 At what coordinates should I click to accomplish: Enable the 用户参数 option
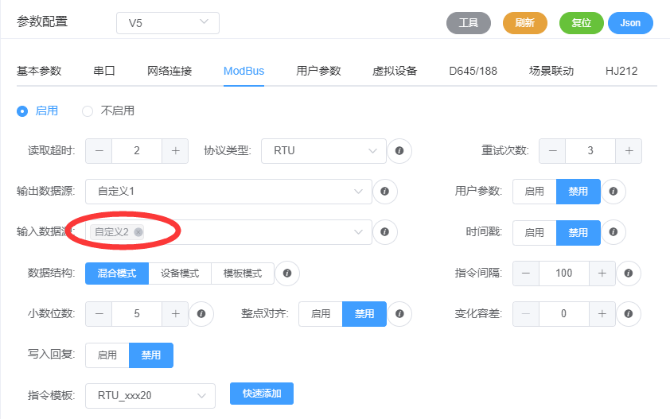(534, 192)
